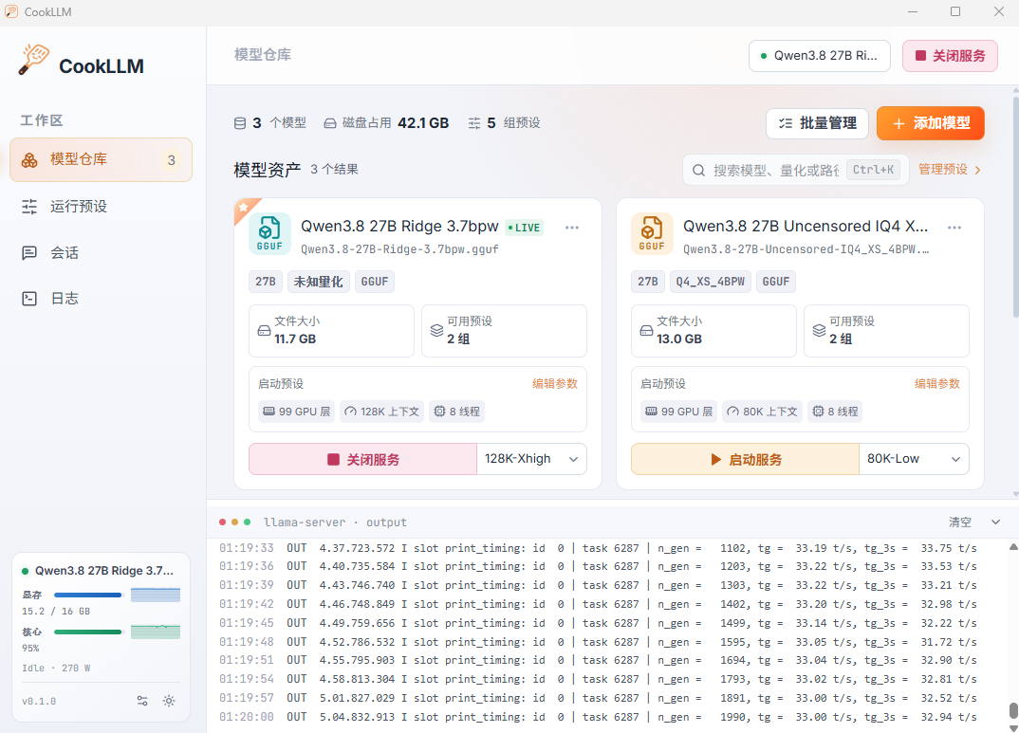The image size is (1019, 733).
Task: Click the favorite star on Ridge 3.7bpw card
Action: [243, 207]
